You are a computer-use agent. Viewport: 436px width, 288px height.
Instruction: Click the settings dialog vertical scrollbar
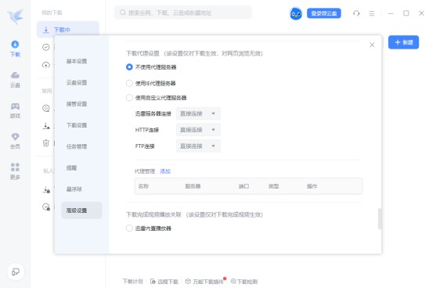pyautogui.click(x=380, y=219)
